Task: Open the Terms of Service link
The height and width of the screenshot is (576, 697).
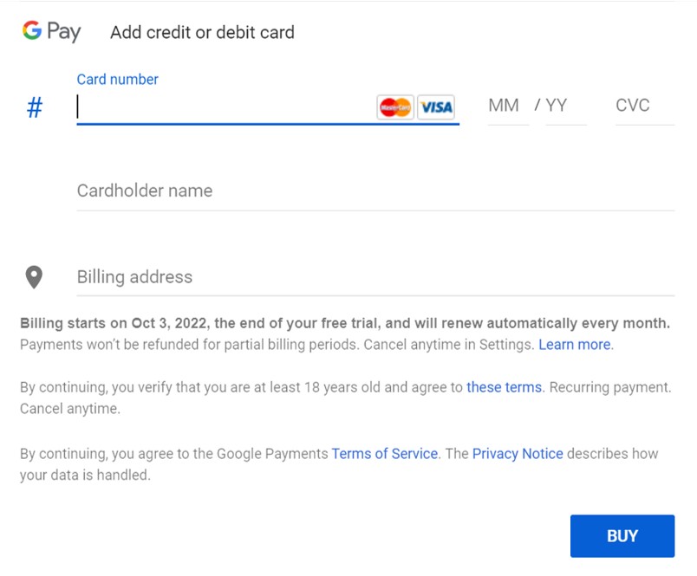Action: (385, 454)
